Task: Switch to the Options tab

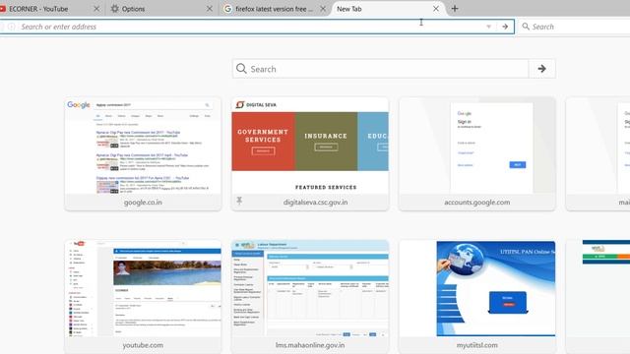Action: pyautogui.click(x=160, y=9)
